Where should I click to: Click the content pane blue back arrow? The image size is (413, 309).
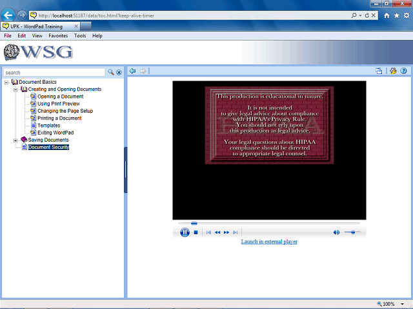pyautogui.click(x=132, y=71)
